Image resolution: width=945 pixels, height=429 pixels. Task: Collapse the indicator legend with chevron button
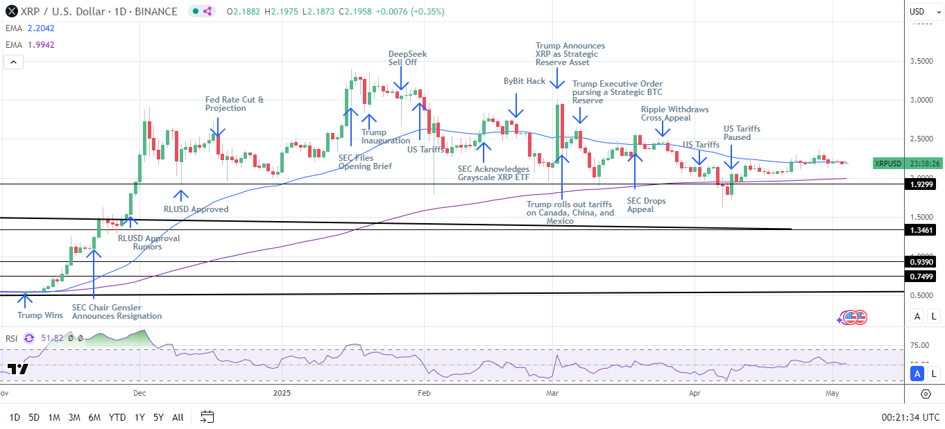(x=12, y=62)
